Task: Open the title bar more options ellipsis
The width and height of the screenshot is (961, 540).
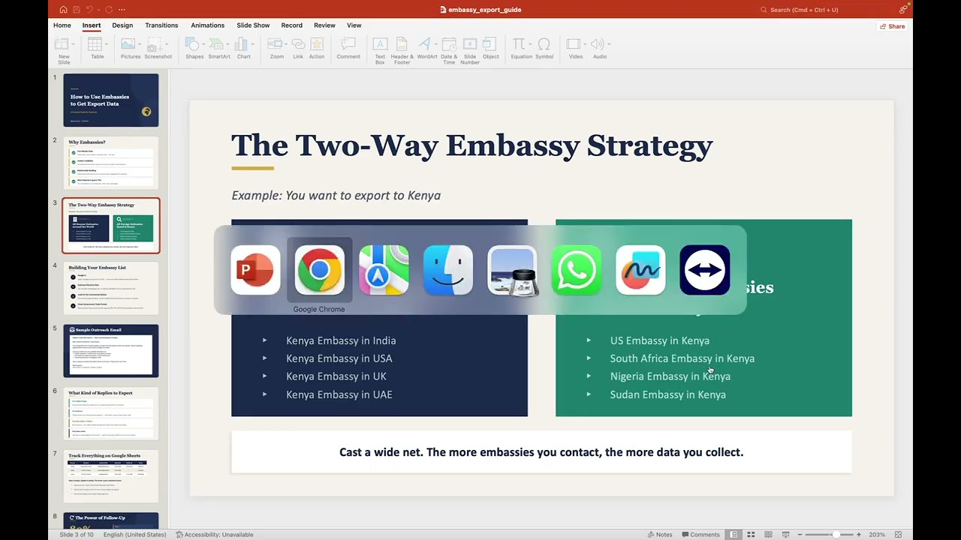Action: [122, 10]
